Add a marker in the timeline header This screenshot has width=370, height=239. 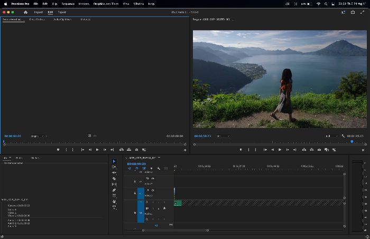(151, 168)
